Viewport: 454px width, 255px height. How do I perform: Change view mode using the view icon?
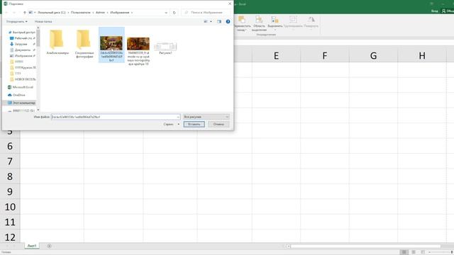point(206,21)
